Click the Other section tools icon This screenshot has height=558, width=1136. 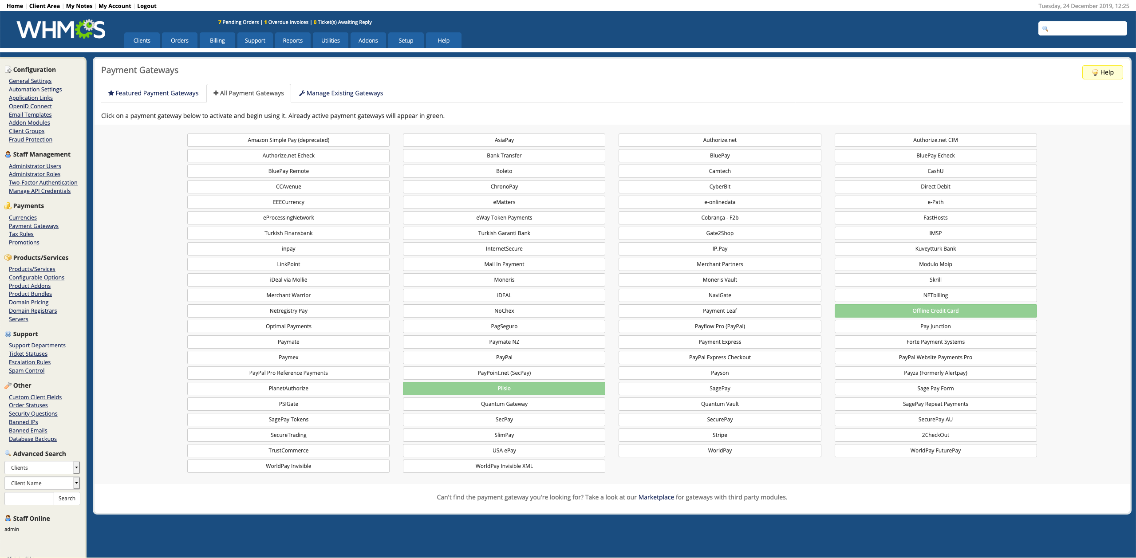(8, 385)
